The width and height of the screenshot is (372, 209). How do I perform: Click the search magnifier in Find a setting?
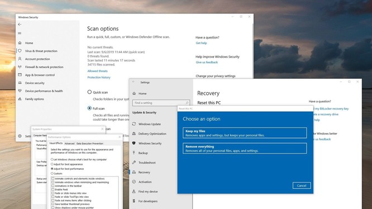(x=187, y=103)
